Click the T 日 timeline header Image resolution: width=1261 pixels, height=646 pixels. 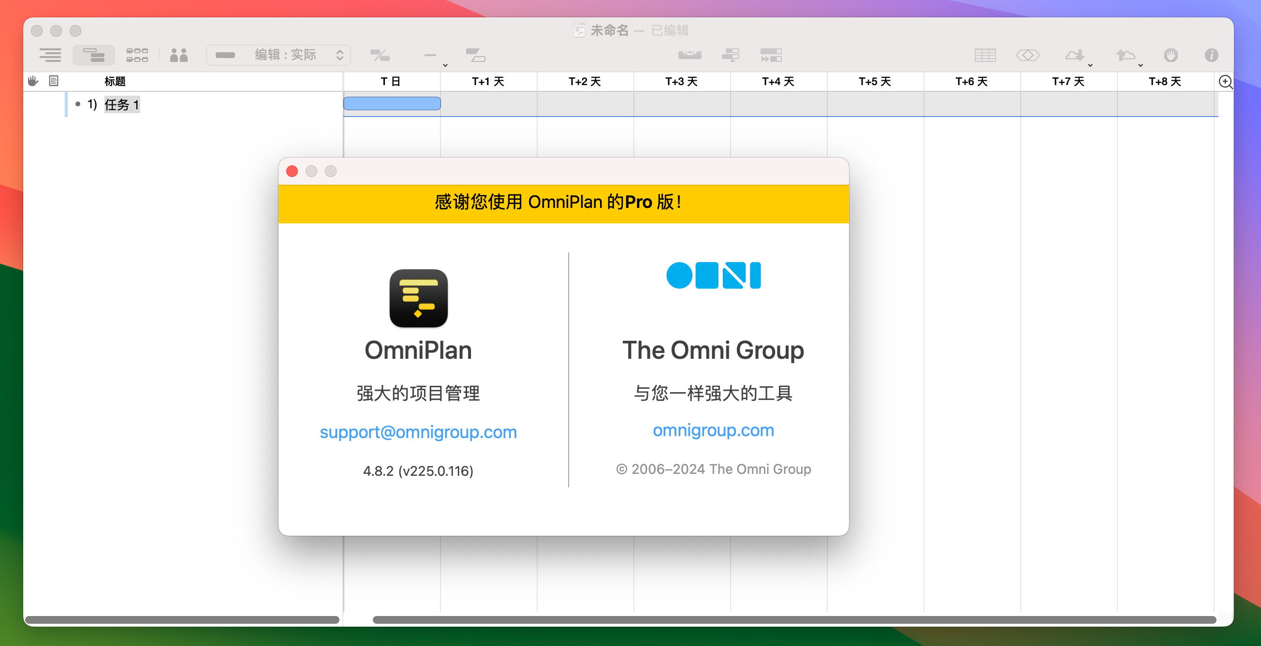[x=391, y=81]
